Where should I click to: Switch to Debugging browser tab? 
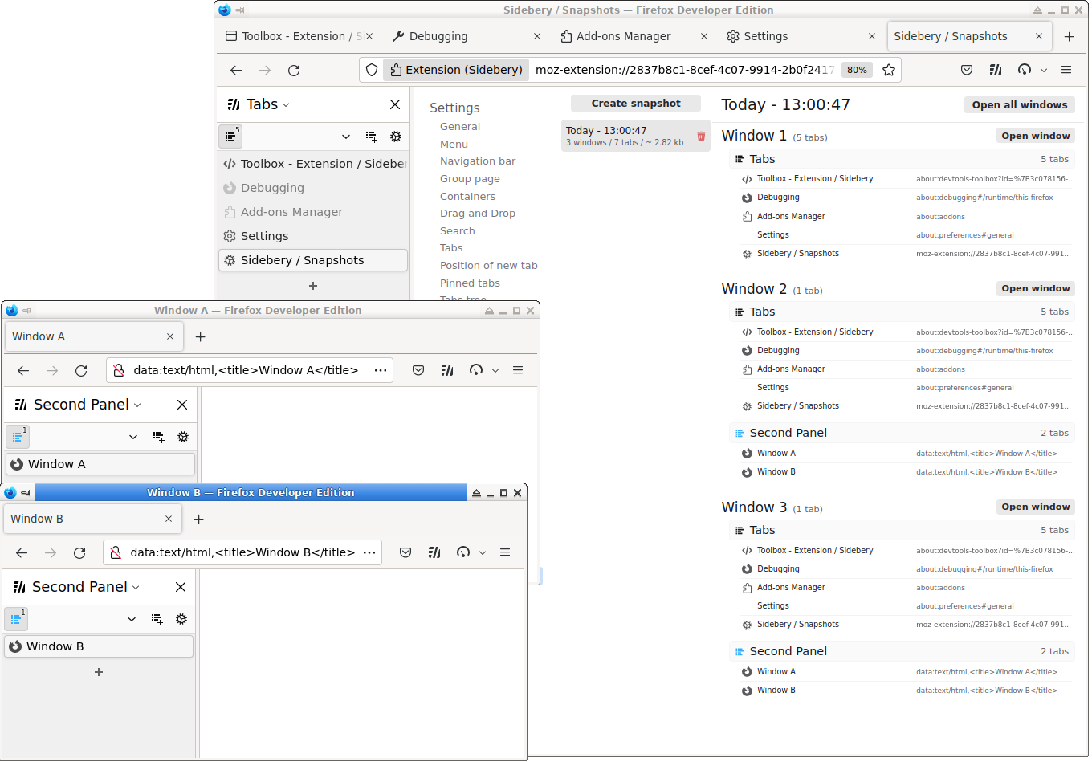point(465,36)
